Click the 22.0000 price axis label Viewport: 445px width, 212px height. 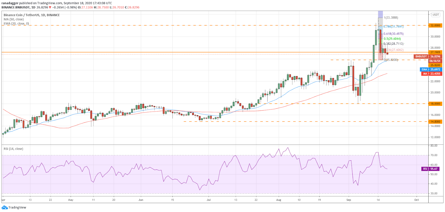(435, 81)
